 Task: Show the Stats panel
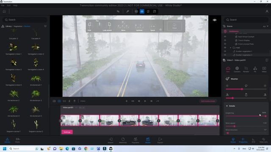tap(17, 140)
